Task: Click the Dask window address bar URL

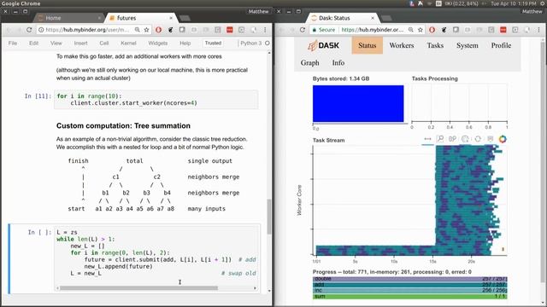Action: coord(373,30)
